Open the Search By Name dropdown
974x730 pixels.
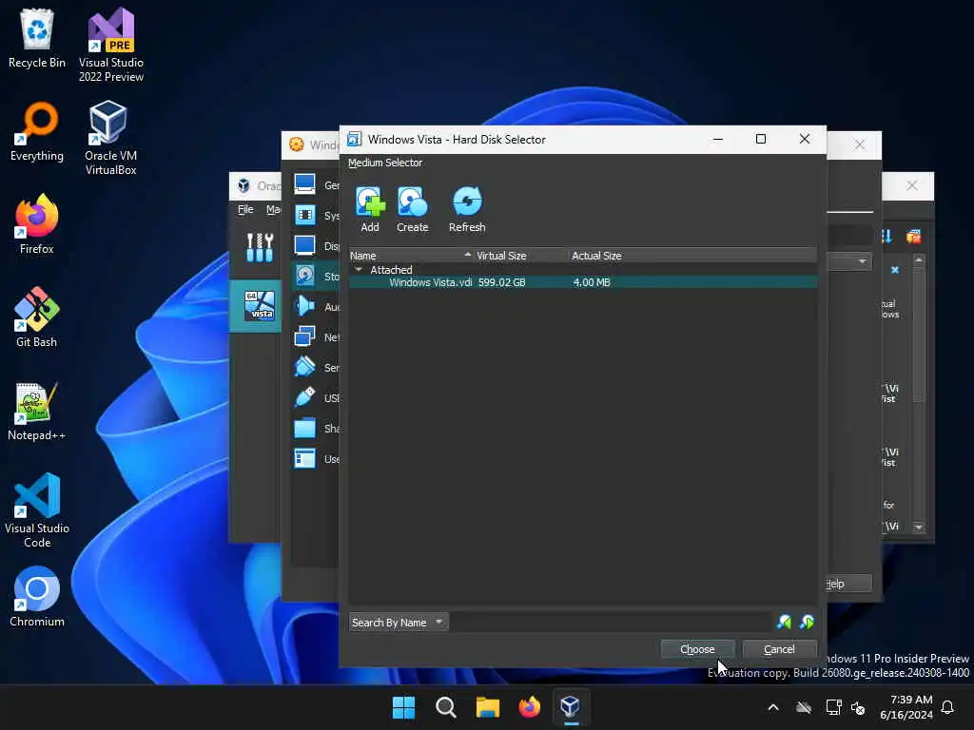click(x=398, y=622)
